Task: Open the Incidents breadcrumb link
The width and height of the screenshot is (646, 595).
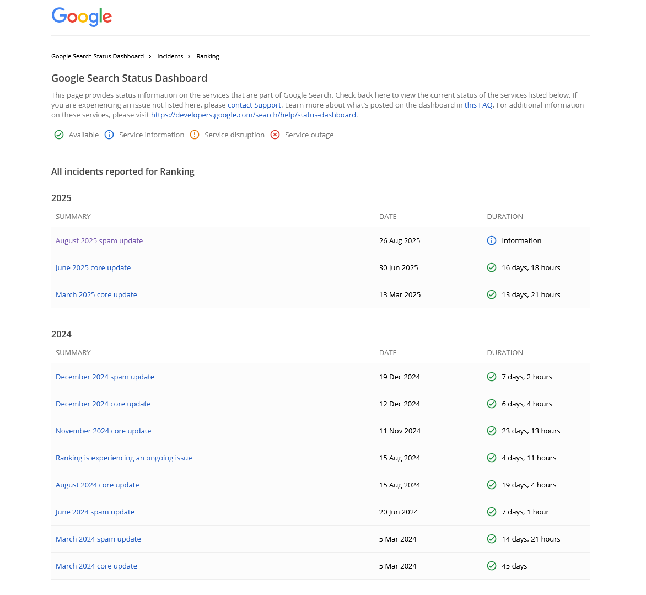Action: pos(170,56)
